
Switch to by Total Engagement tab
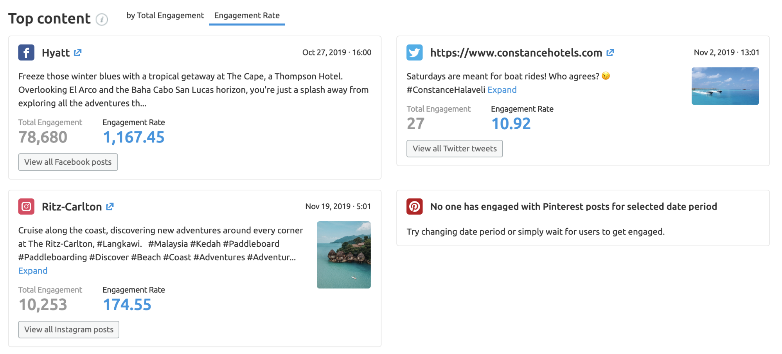[165, 16]
